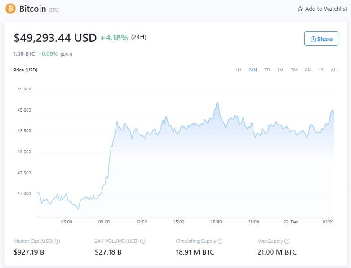Open Circulating Supply info icon
351x268 pixels.
tap(220, 241)
